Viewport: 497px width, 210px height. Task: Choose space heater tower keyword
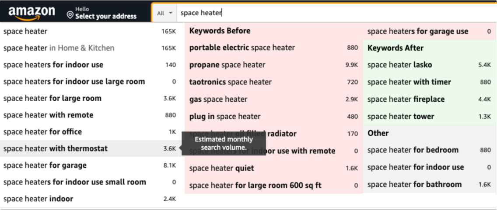click(401, 117)
